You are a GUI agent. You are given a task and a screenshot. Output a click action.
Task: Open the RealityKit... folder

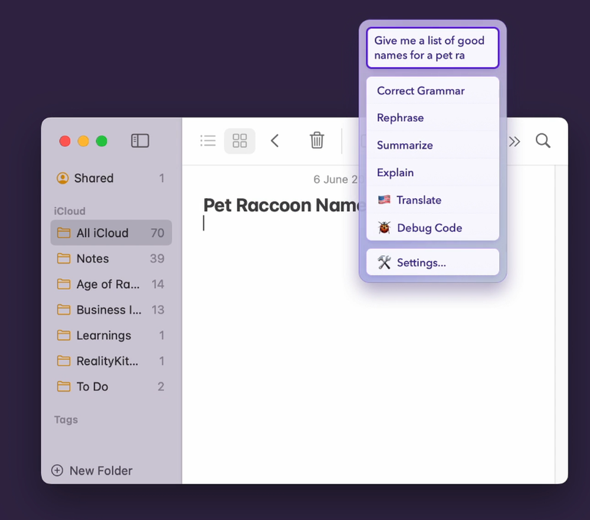click(111, 361)
